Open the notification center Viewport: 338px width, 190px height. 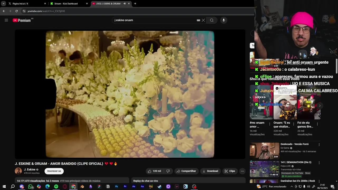(332, 187)
